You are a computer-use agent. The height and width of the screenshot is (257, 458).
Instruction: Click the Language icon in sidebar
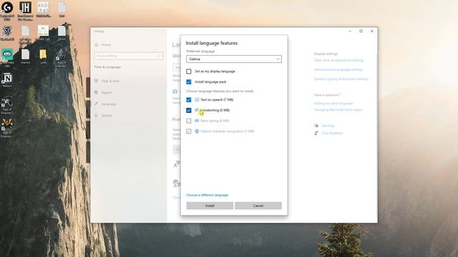pyautogui.click(x=96, y=104)
